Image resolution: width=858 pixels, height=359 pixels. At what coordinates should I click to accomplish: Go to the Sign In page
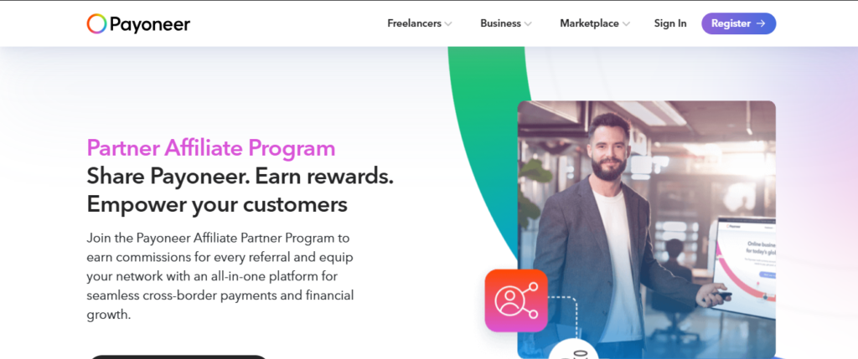point(670,23)
